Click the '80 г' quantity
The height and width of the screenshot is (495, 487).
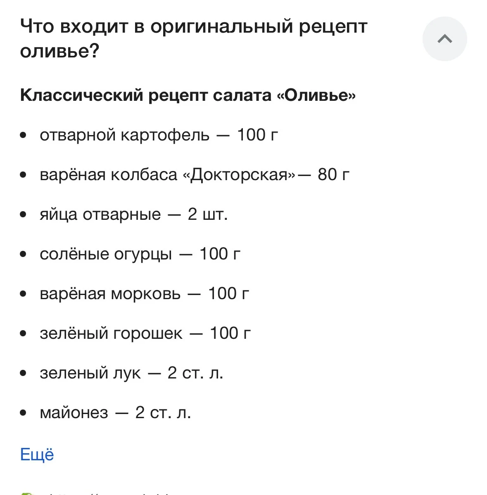click(333, 175)
